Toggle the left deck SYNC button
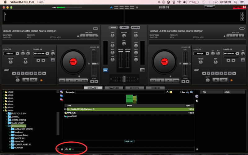248x155 pixels. pos(85,81)
